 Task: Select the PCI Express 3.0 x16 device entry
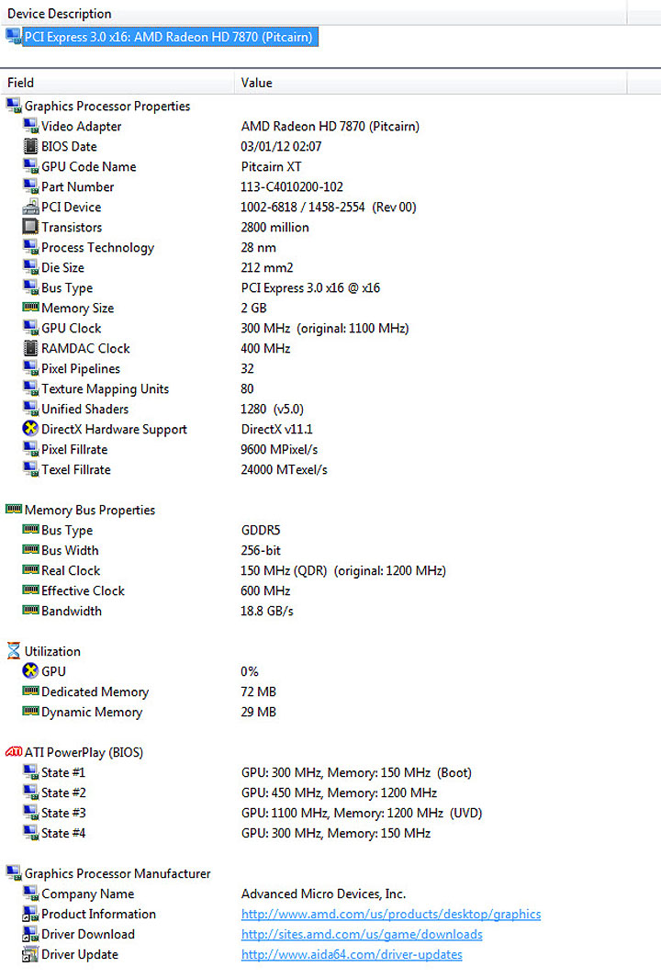click(x=170, y=37)
